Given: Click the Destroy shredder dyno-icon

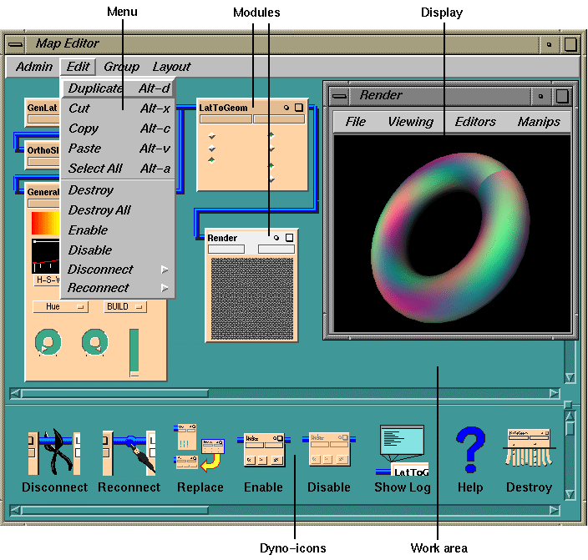Looking at the screenshot, I should pyautogui.click(x=529, y=451).
